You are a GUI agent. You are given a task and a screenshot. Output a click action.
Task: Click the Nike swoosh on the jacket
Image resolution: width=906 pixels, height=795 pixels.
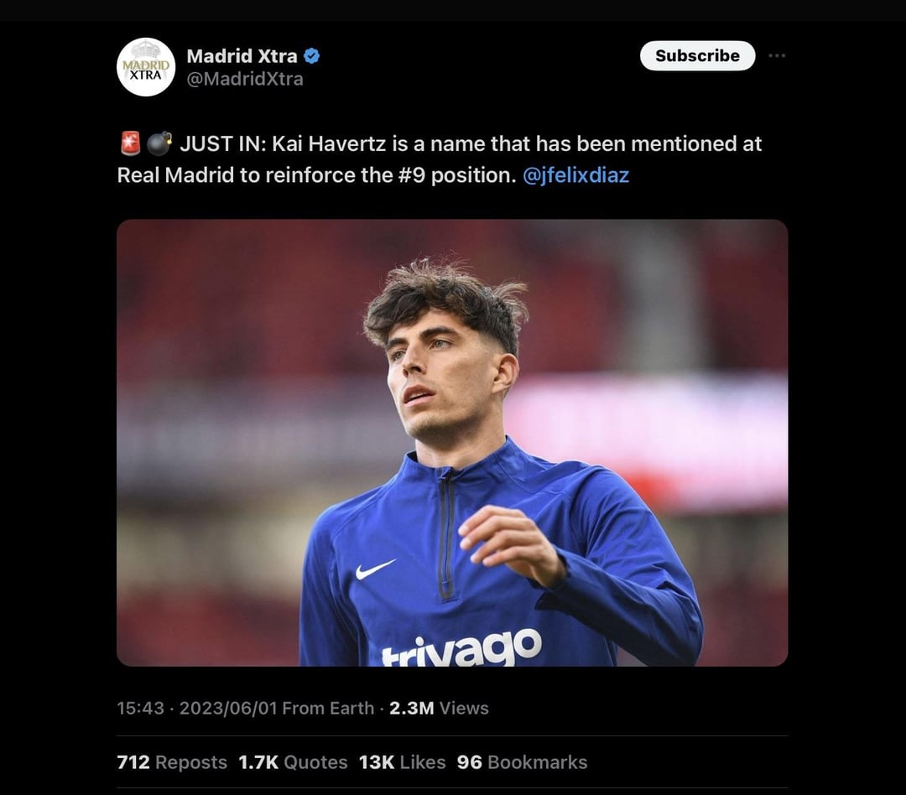tap(374, 569)
